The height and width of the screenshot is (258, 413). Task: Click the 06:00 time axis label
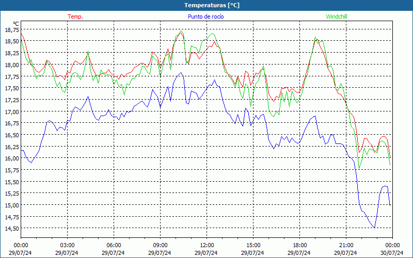tap(114, 246)
